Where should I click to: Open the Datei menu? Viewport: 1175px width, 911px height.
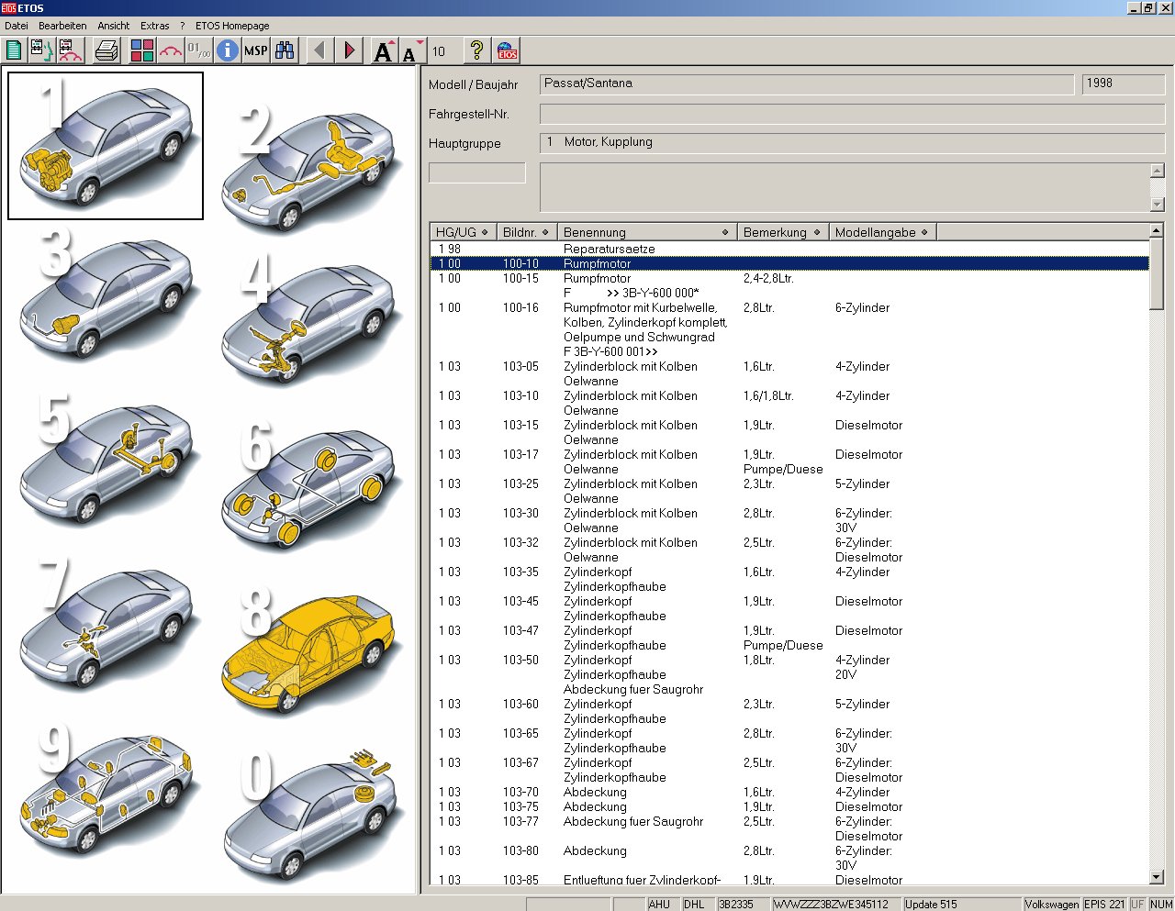pyautogui.click(x=17, y=26)
